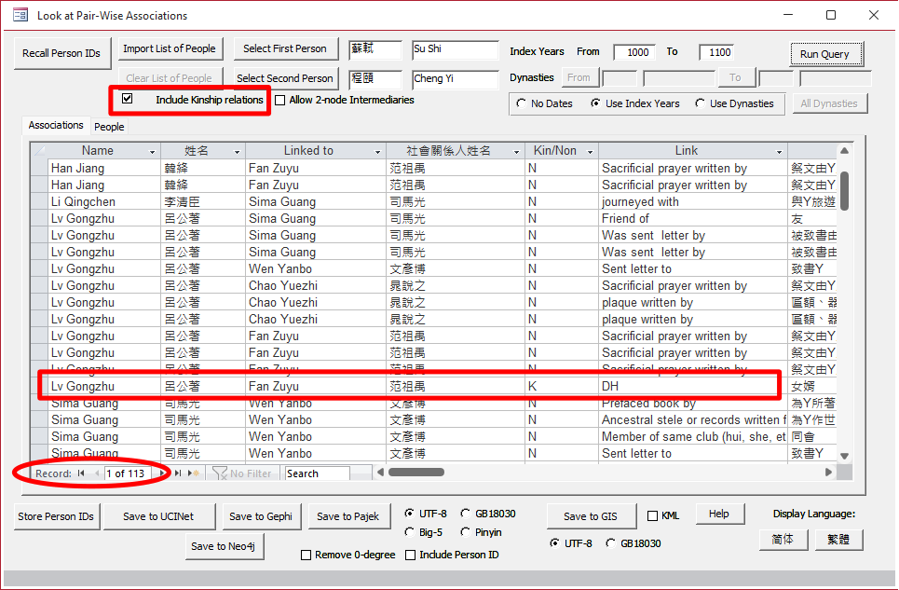Uncheck Include Kinship relations checkbox
Viewport: 899px width, 590px height.
(128, 99)
